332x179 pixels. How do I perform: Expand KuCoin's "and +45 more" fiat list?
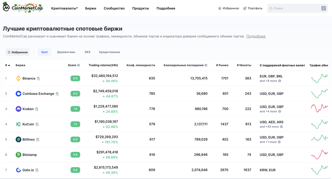(271, 127)
